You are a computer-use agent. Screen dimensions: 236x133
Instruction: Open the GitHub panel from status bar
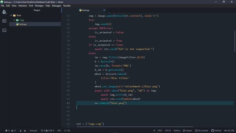tap(216, 130)
